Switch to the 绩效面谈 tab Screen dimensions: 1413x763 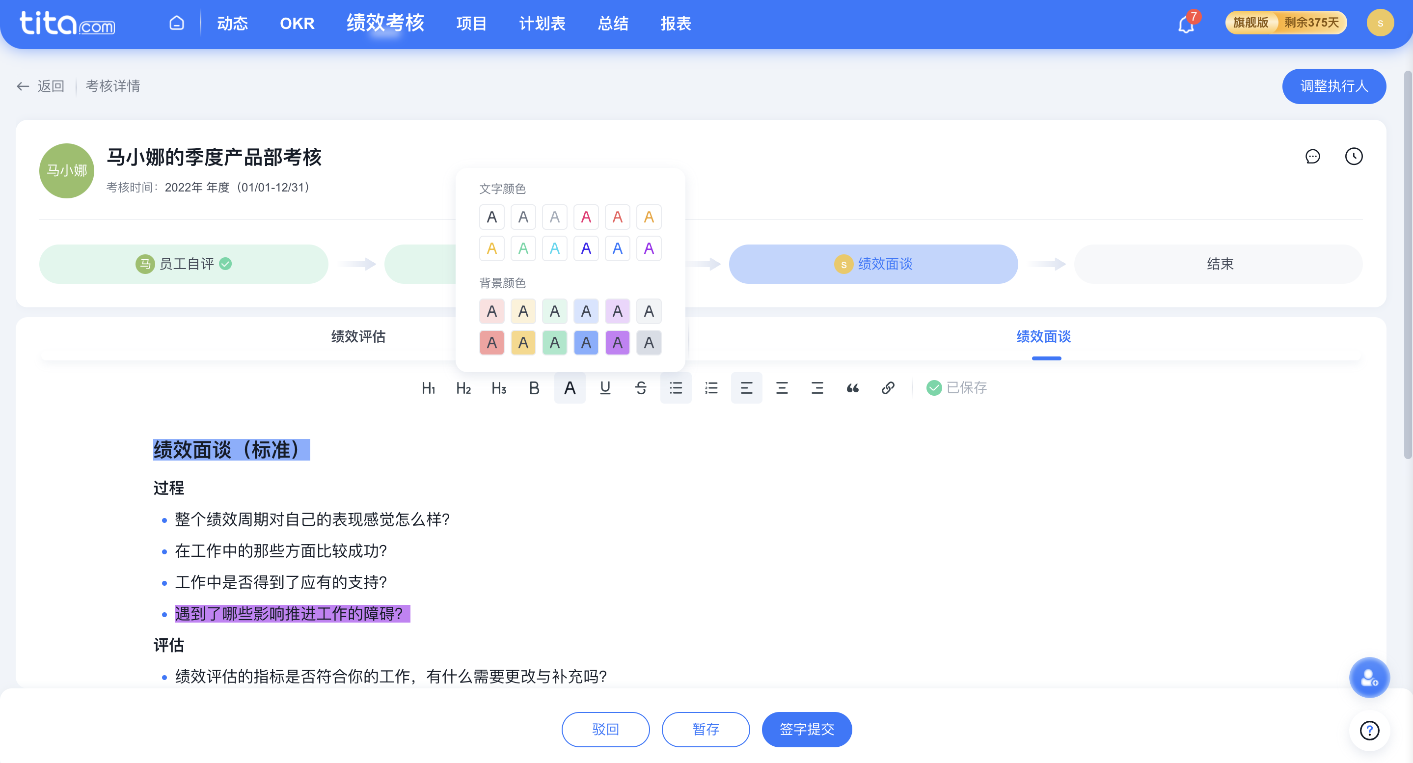[x=1044, y=337]
